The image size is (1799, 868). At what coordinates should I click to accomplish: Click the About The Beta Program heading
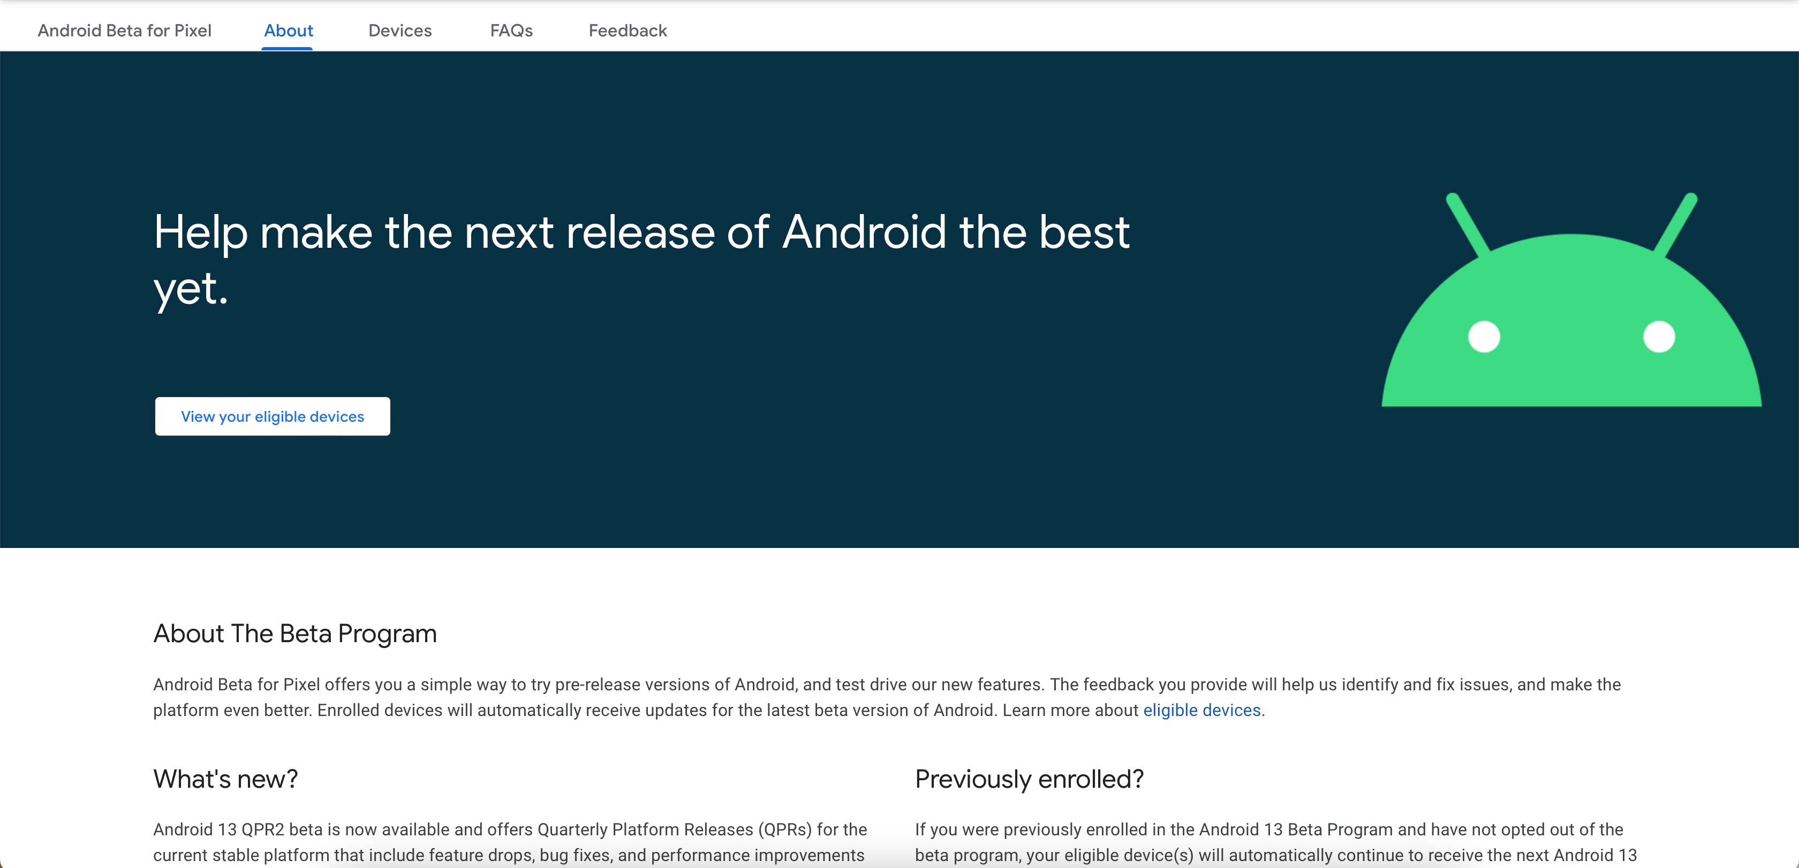(294, 634)
